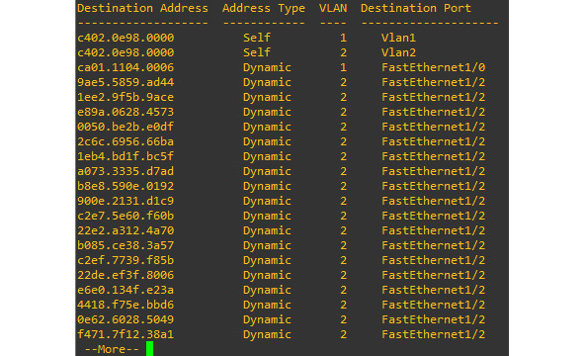This screenshot has height=356, width=584.
Task: Click the Address Type column header
Action: 264,8
